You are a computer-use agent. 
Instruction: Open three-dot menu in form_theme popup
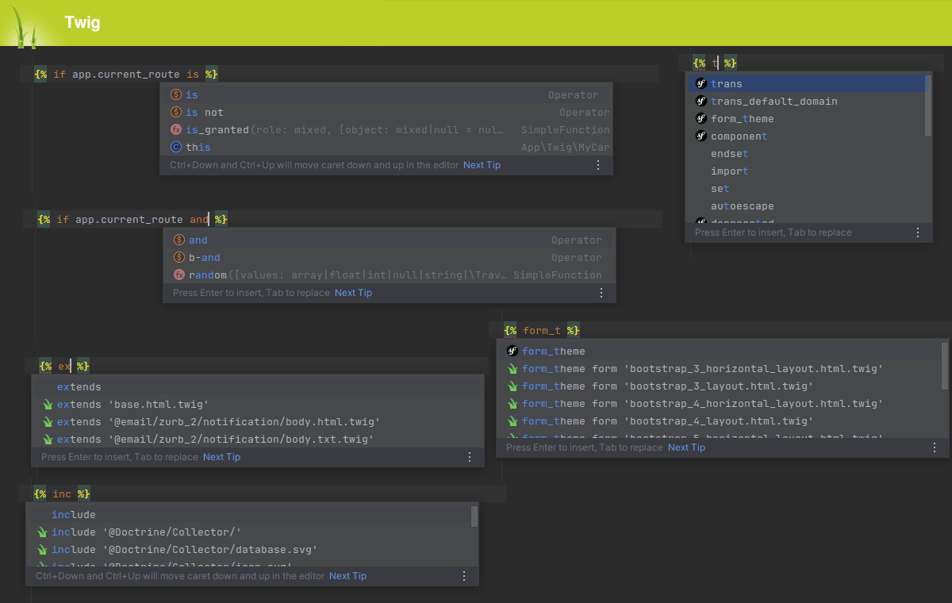pyautogui.click(x=934, y=447)
